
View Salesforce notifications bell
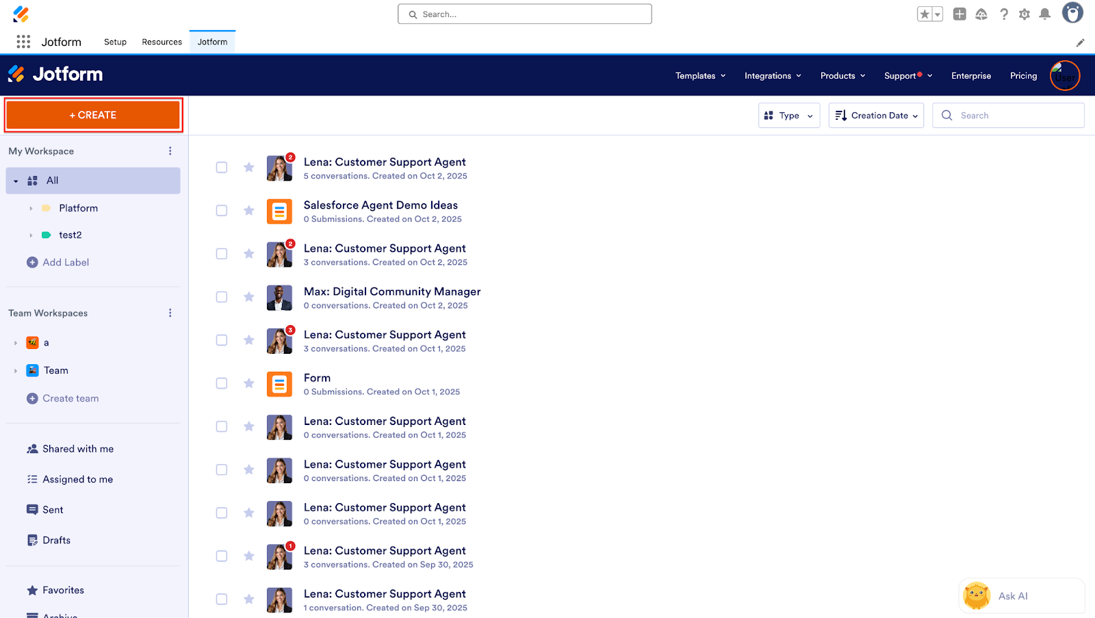click(1045, 14)
